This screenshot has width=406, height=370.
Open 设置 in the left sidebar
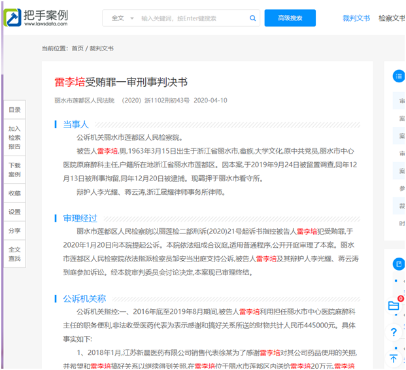coord(14,212)
